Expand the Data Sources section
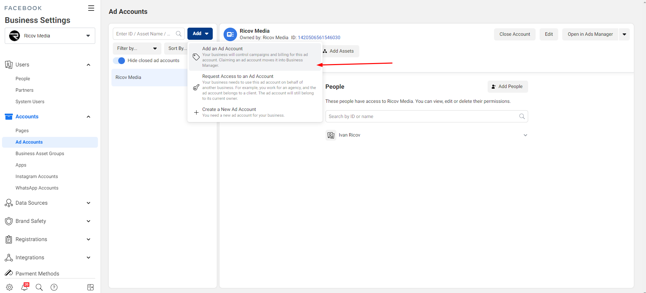The height and width of the screenshot is (293, 646). 88,203
